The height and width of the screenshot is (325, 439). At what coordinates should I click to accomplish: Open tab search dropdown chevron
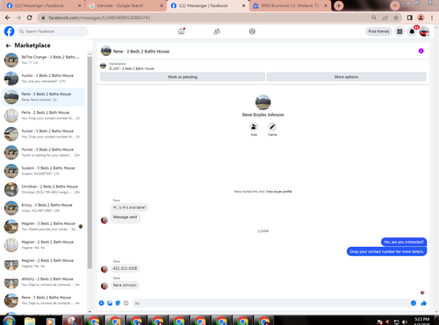pyautogui.click(x=395, y=5)
